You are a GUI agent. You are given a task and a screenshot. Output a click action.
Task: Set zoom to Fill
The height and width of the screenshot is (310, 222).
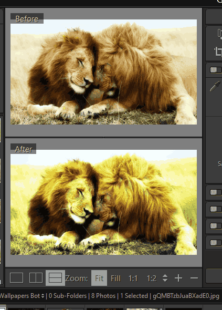pyautogui.click(x=116, y=278)
